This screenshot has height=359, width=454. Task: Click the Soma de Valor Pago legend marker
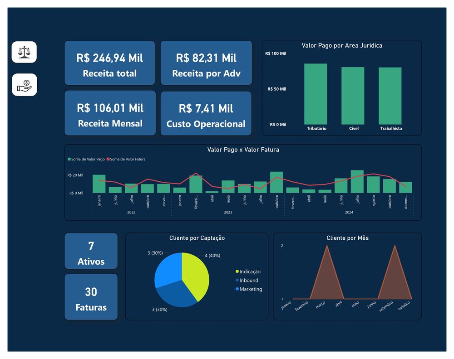pyautogui.click(x=69, y=159)
